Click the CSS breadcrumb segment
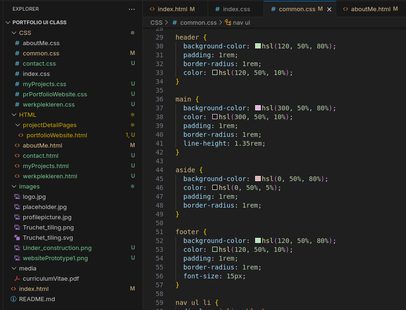Screen dimensions: 406x310 point(156,22)
